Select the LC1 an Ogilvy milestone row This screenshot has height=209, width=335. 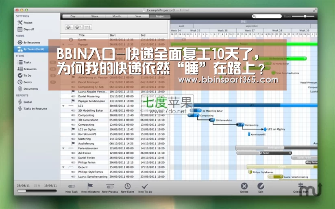point(114,129)
